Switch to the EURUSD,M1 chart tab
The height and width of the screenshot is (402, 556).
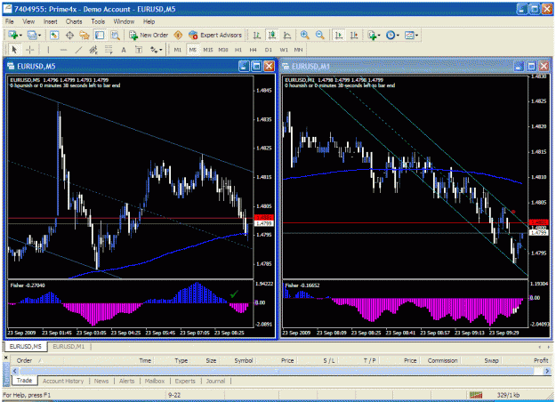68,347
